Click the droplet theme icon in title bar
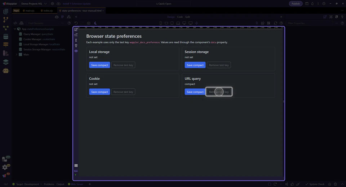Image resolution: width=346 pixels, height=187 pixels. [x=312, y=4]
